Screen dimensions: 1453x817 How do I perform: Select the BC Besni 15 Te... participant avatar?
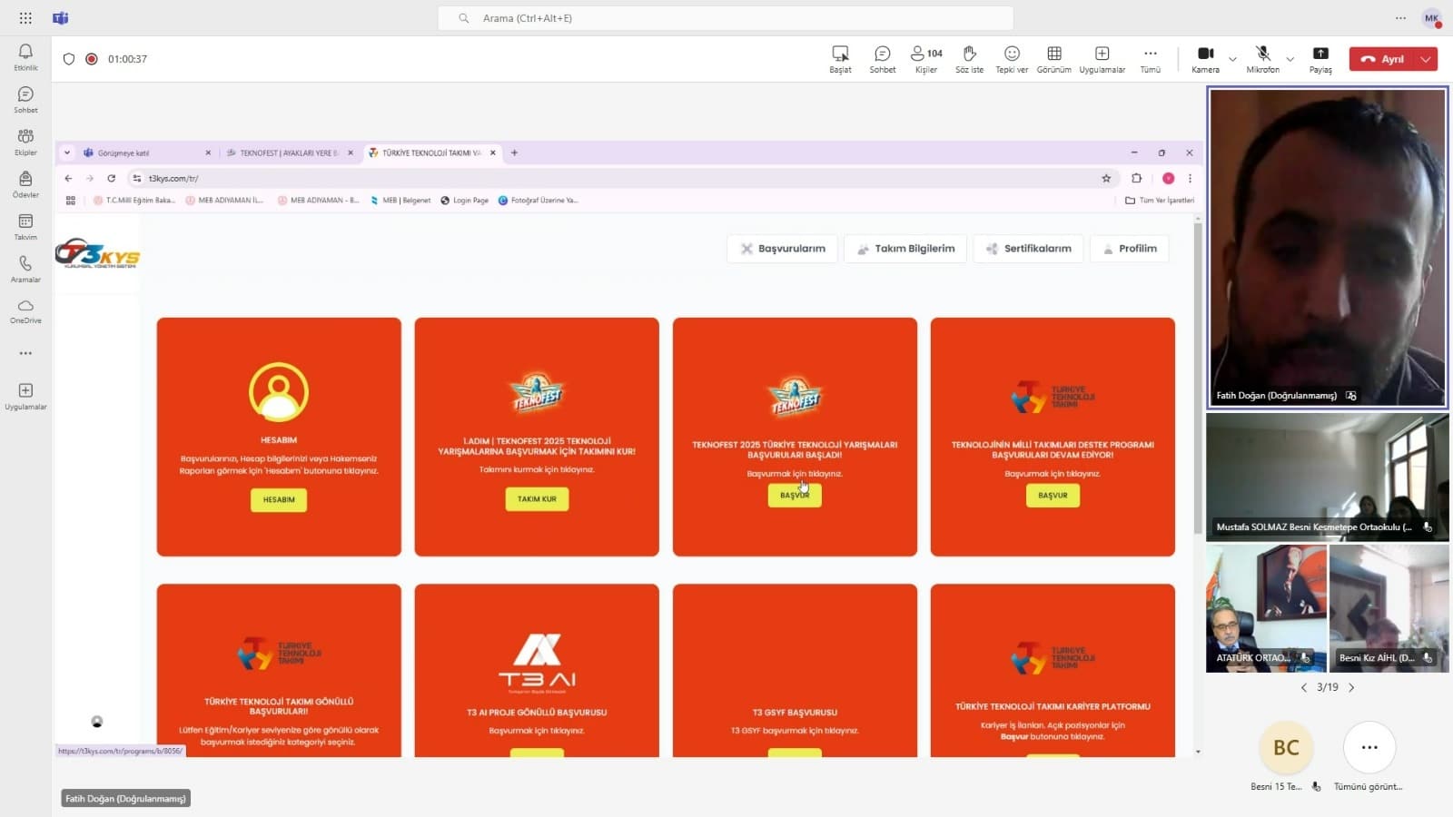pos(1286,747)
